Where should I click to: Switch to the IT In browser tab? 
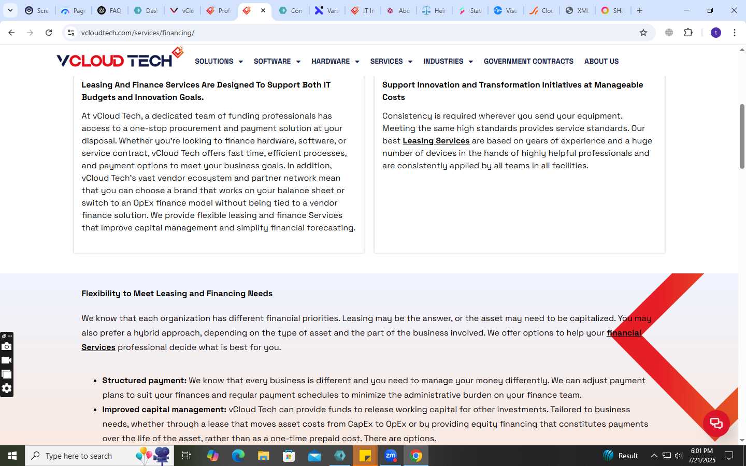click(x=363, y=10)
